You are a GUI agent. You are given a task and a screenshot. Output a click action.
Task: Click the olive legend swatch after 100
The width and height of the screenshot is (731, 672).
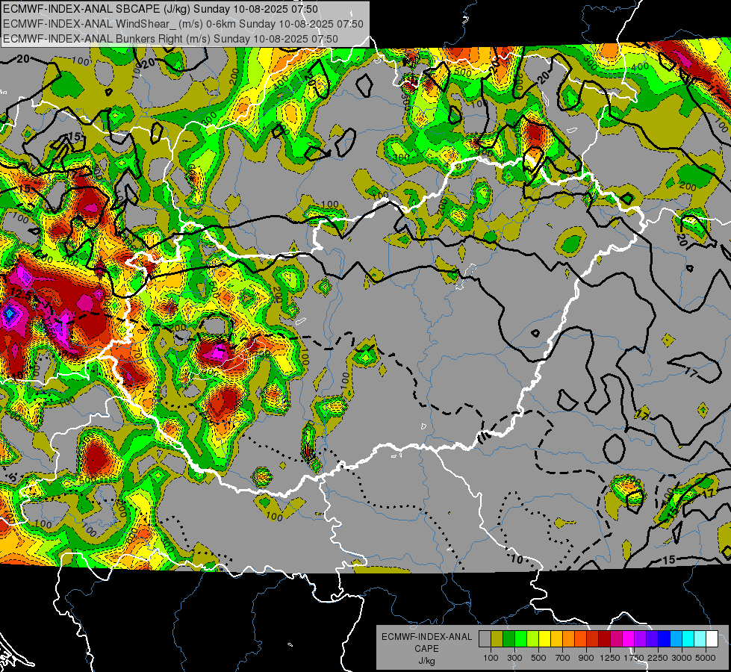click(x=497, y=638)
